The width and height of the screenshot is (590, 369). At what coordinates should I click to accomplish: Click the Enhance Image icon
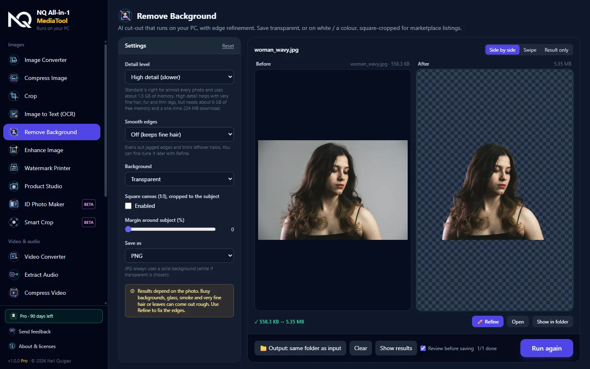tap(14, 150)
